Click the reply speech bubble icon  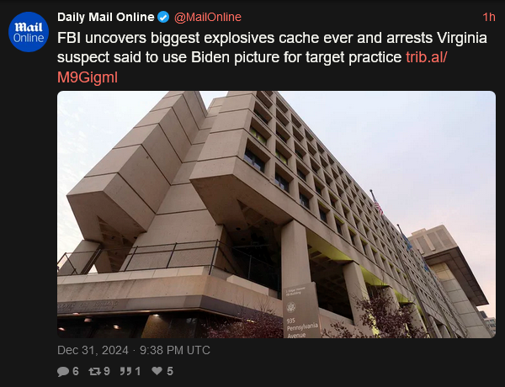click(63, 371)
